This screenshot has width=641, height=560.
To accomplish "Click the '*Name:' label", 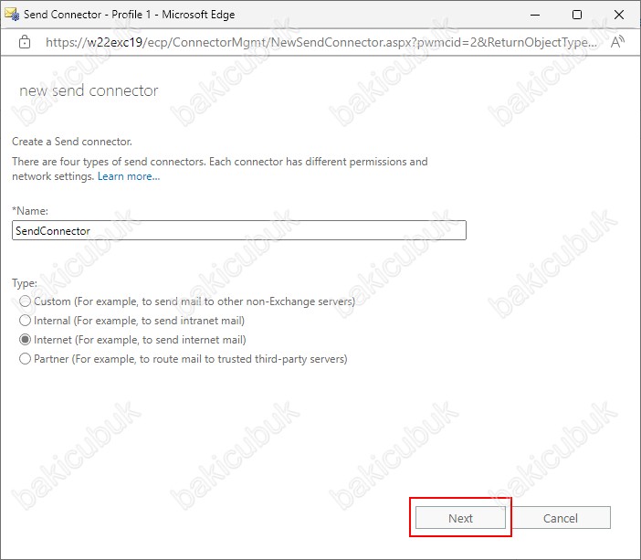I will point(30,211).
